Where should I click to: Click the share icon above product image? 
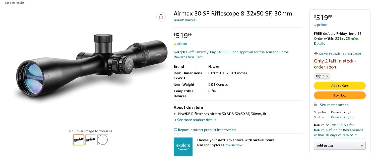(x=161, y=17)
